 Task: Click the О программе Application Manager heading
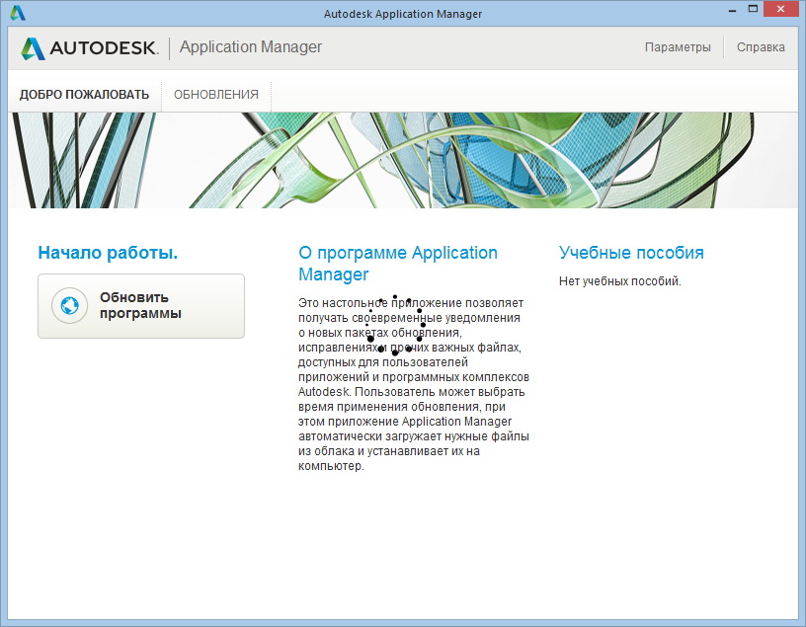(398, 263)
